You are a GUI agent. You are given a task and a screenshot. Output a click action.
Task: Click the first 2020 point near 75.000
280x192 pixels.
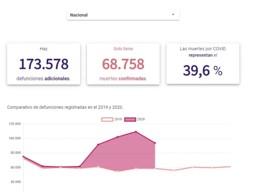[x=23, y=157]
